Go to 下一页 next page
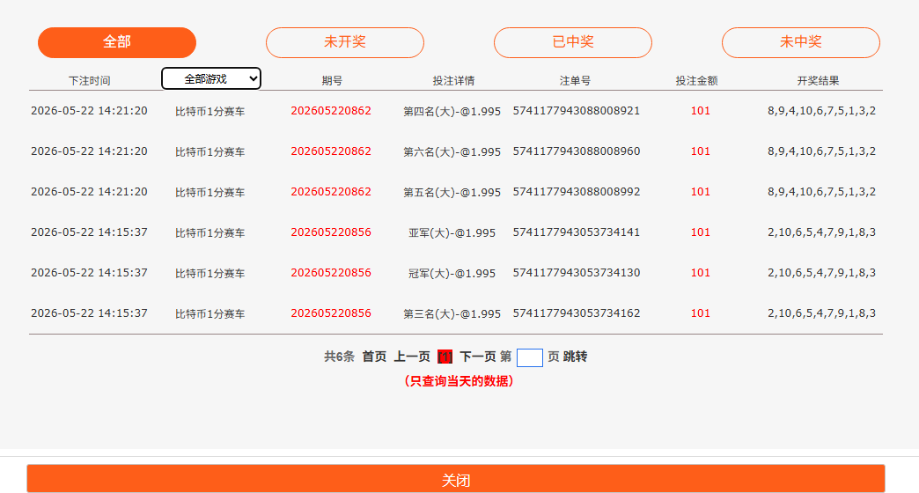The width and height of the screenshot is (919, 493). point(478,357)
